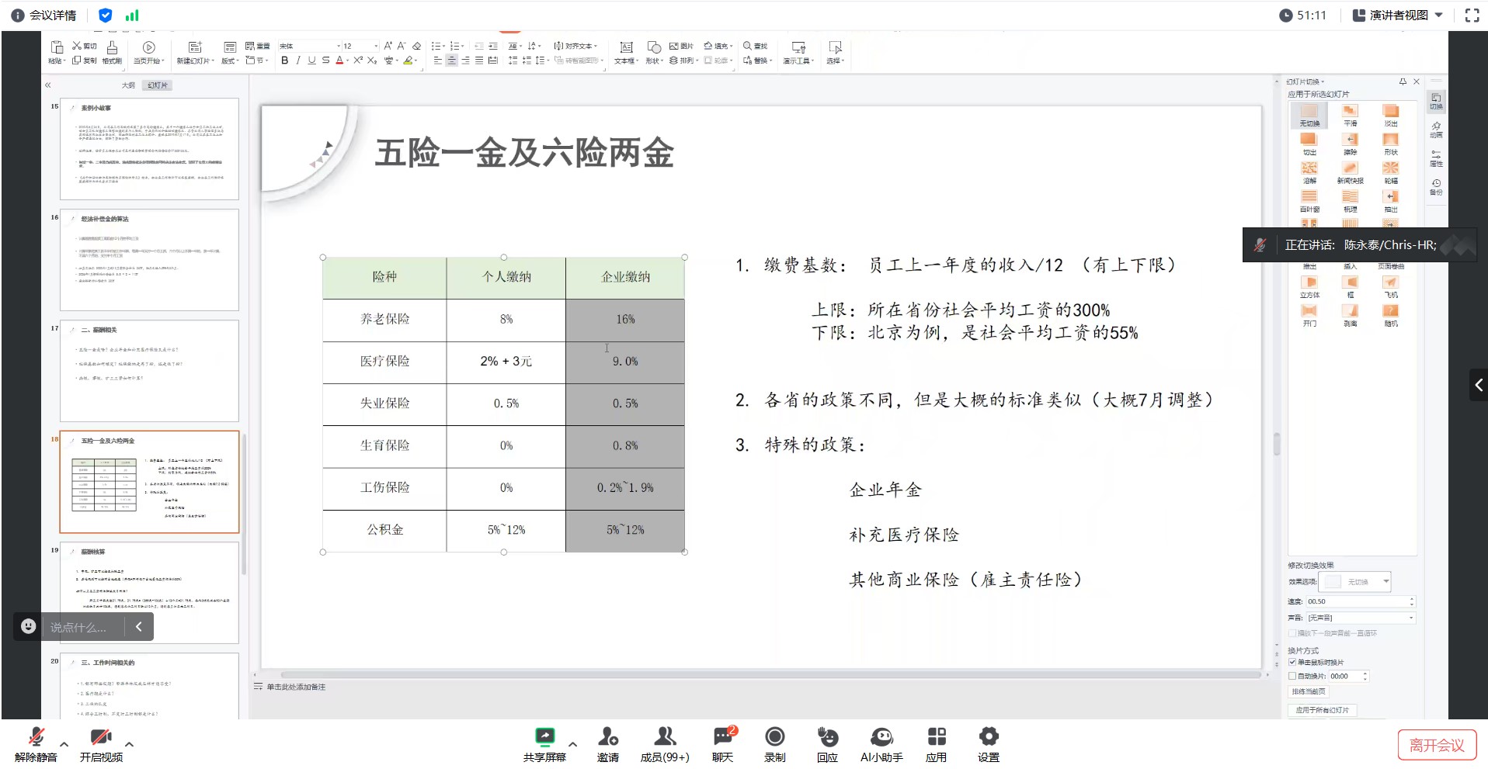Uncheck 单击鼠标时换片 option
Screen dimensions: 1488x769
click(1292, 662)
